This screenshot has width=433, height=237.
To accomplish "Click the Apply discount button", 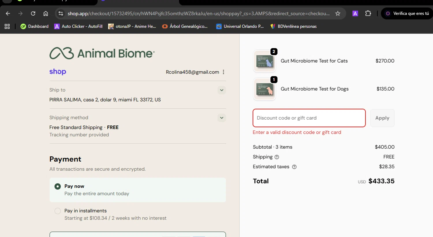I will [382, 118].
